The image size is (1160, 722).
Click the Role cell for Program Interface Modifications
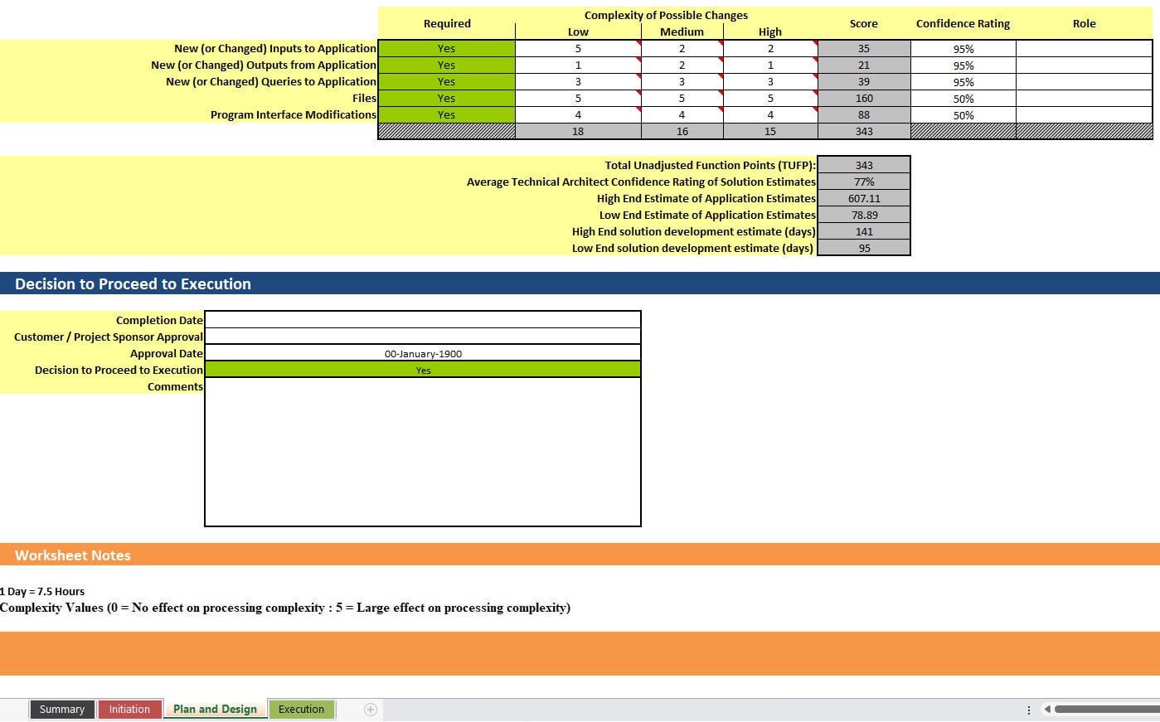click(x=1085, y=115)
